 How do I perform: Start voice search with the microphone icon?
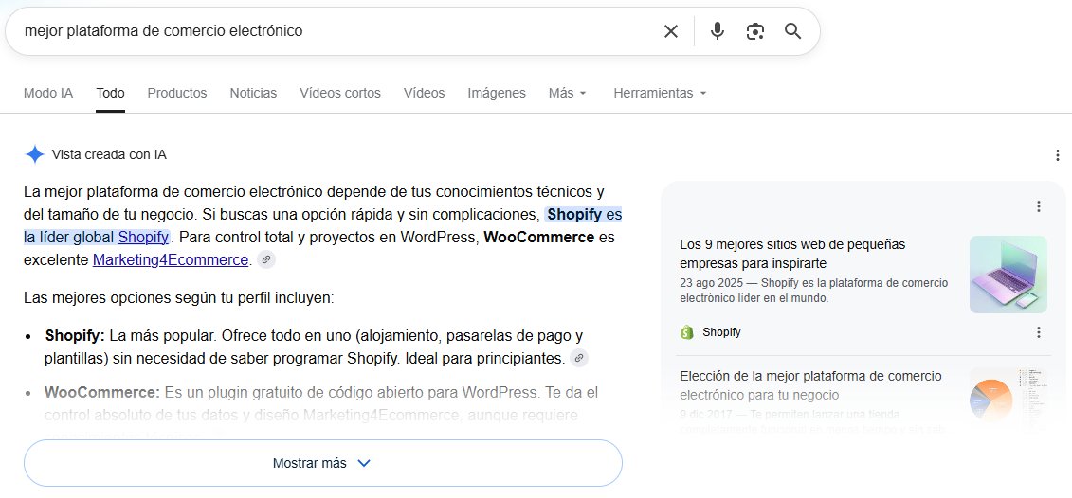717,31
